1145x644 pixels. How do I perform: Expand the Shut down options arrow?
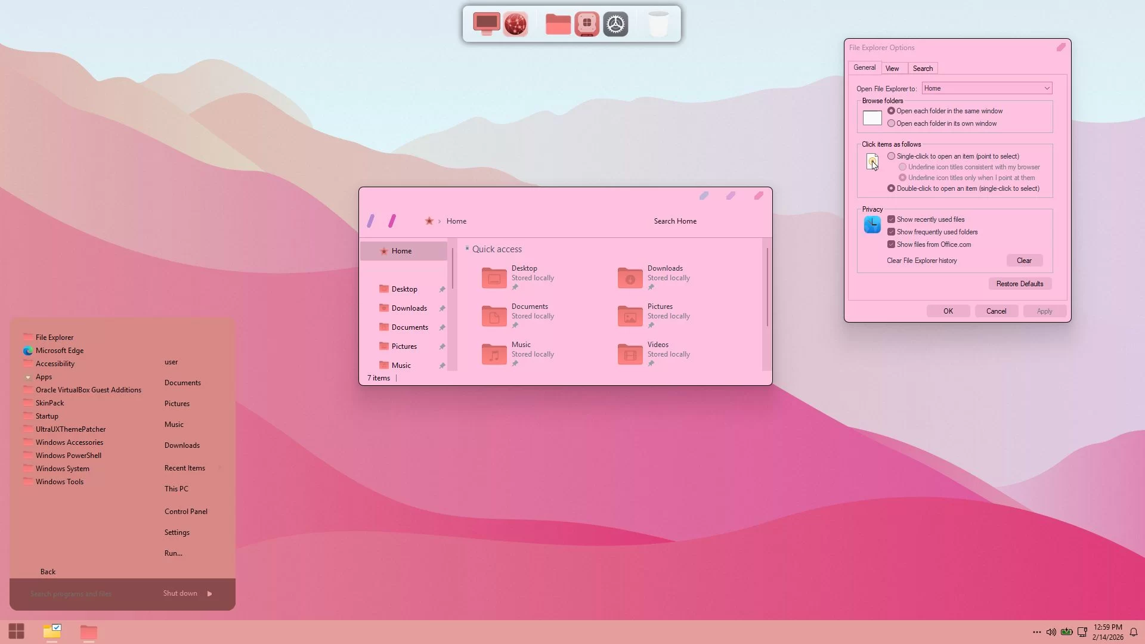(x=210, y=594)
